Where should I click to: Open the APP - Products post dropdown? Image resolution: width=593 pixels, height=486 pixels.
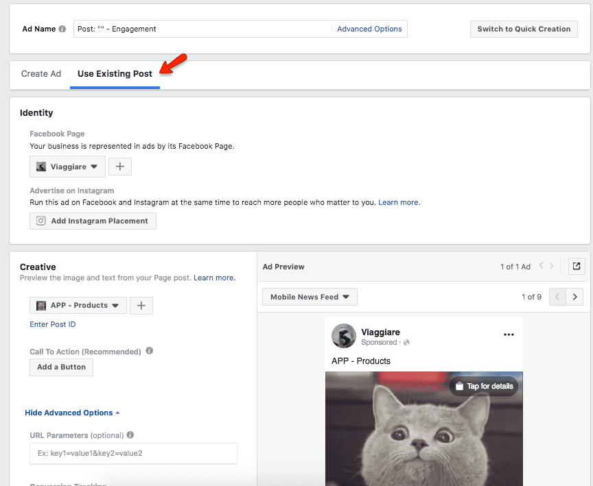pos(78,306)
